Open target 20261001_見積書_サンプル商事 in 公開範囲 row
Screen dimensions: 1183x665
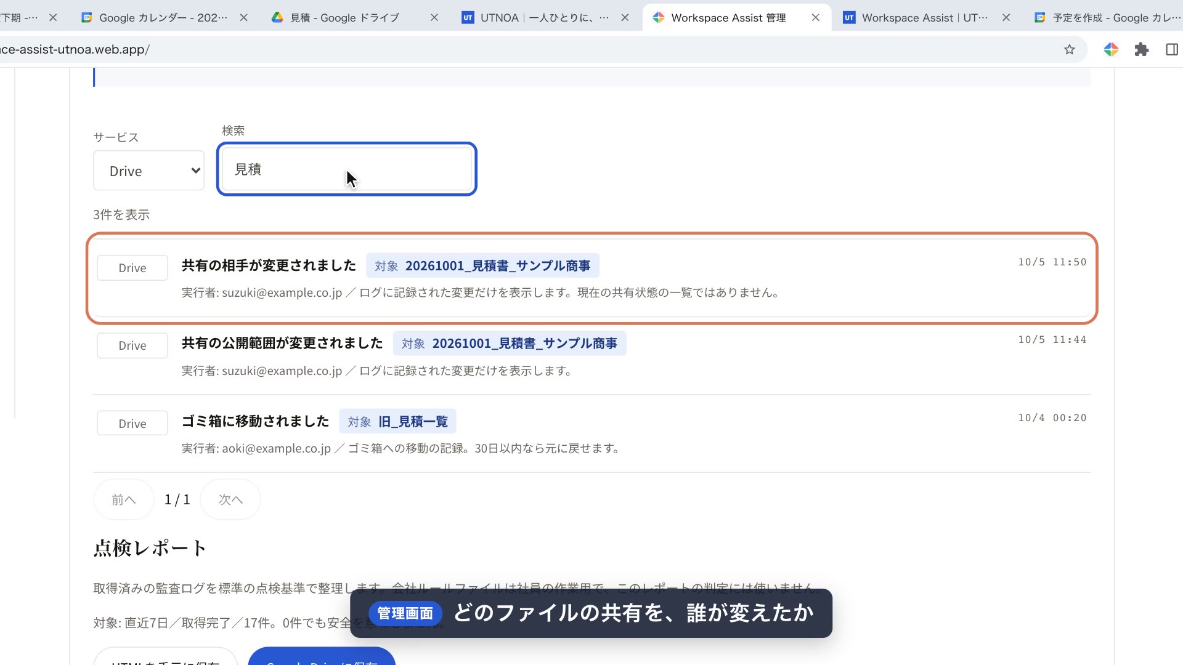(x=510, y=343)
